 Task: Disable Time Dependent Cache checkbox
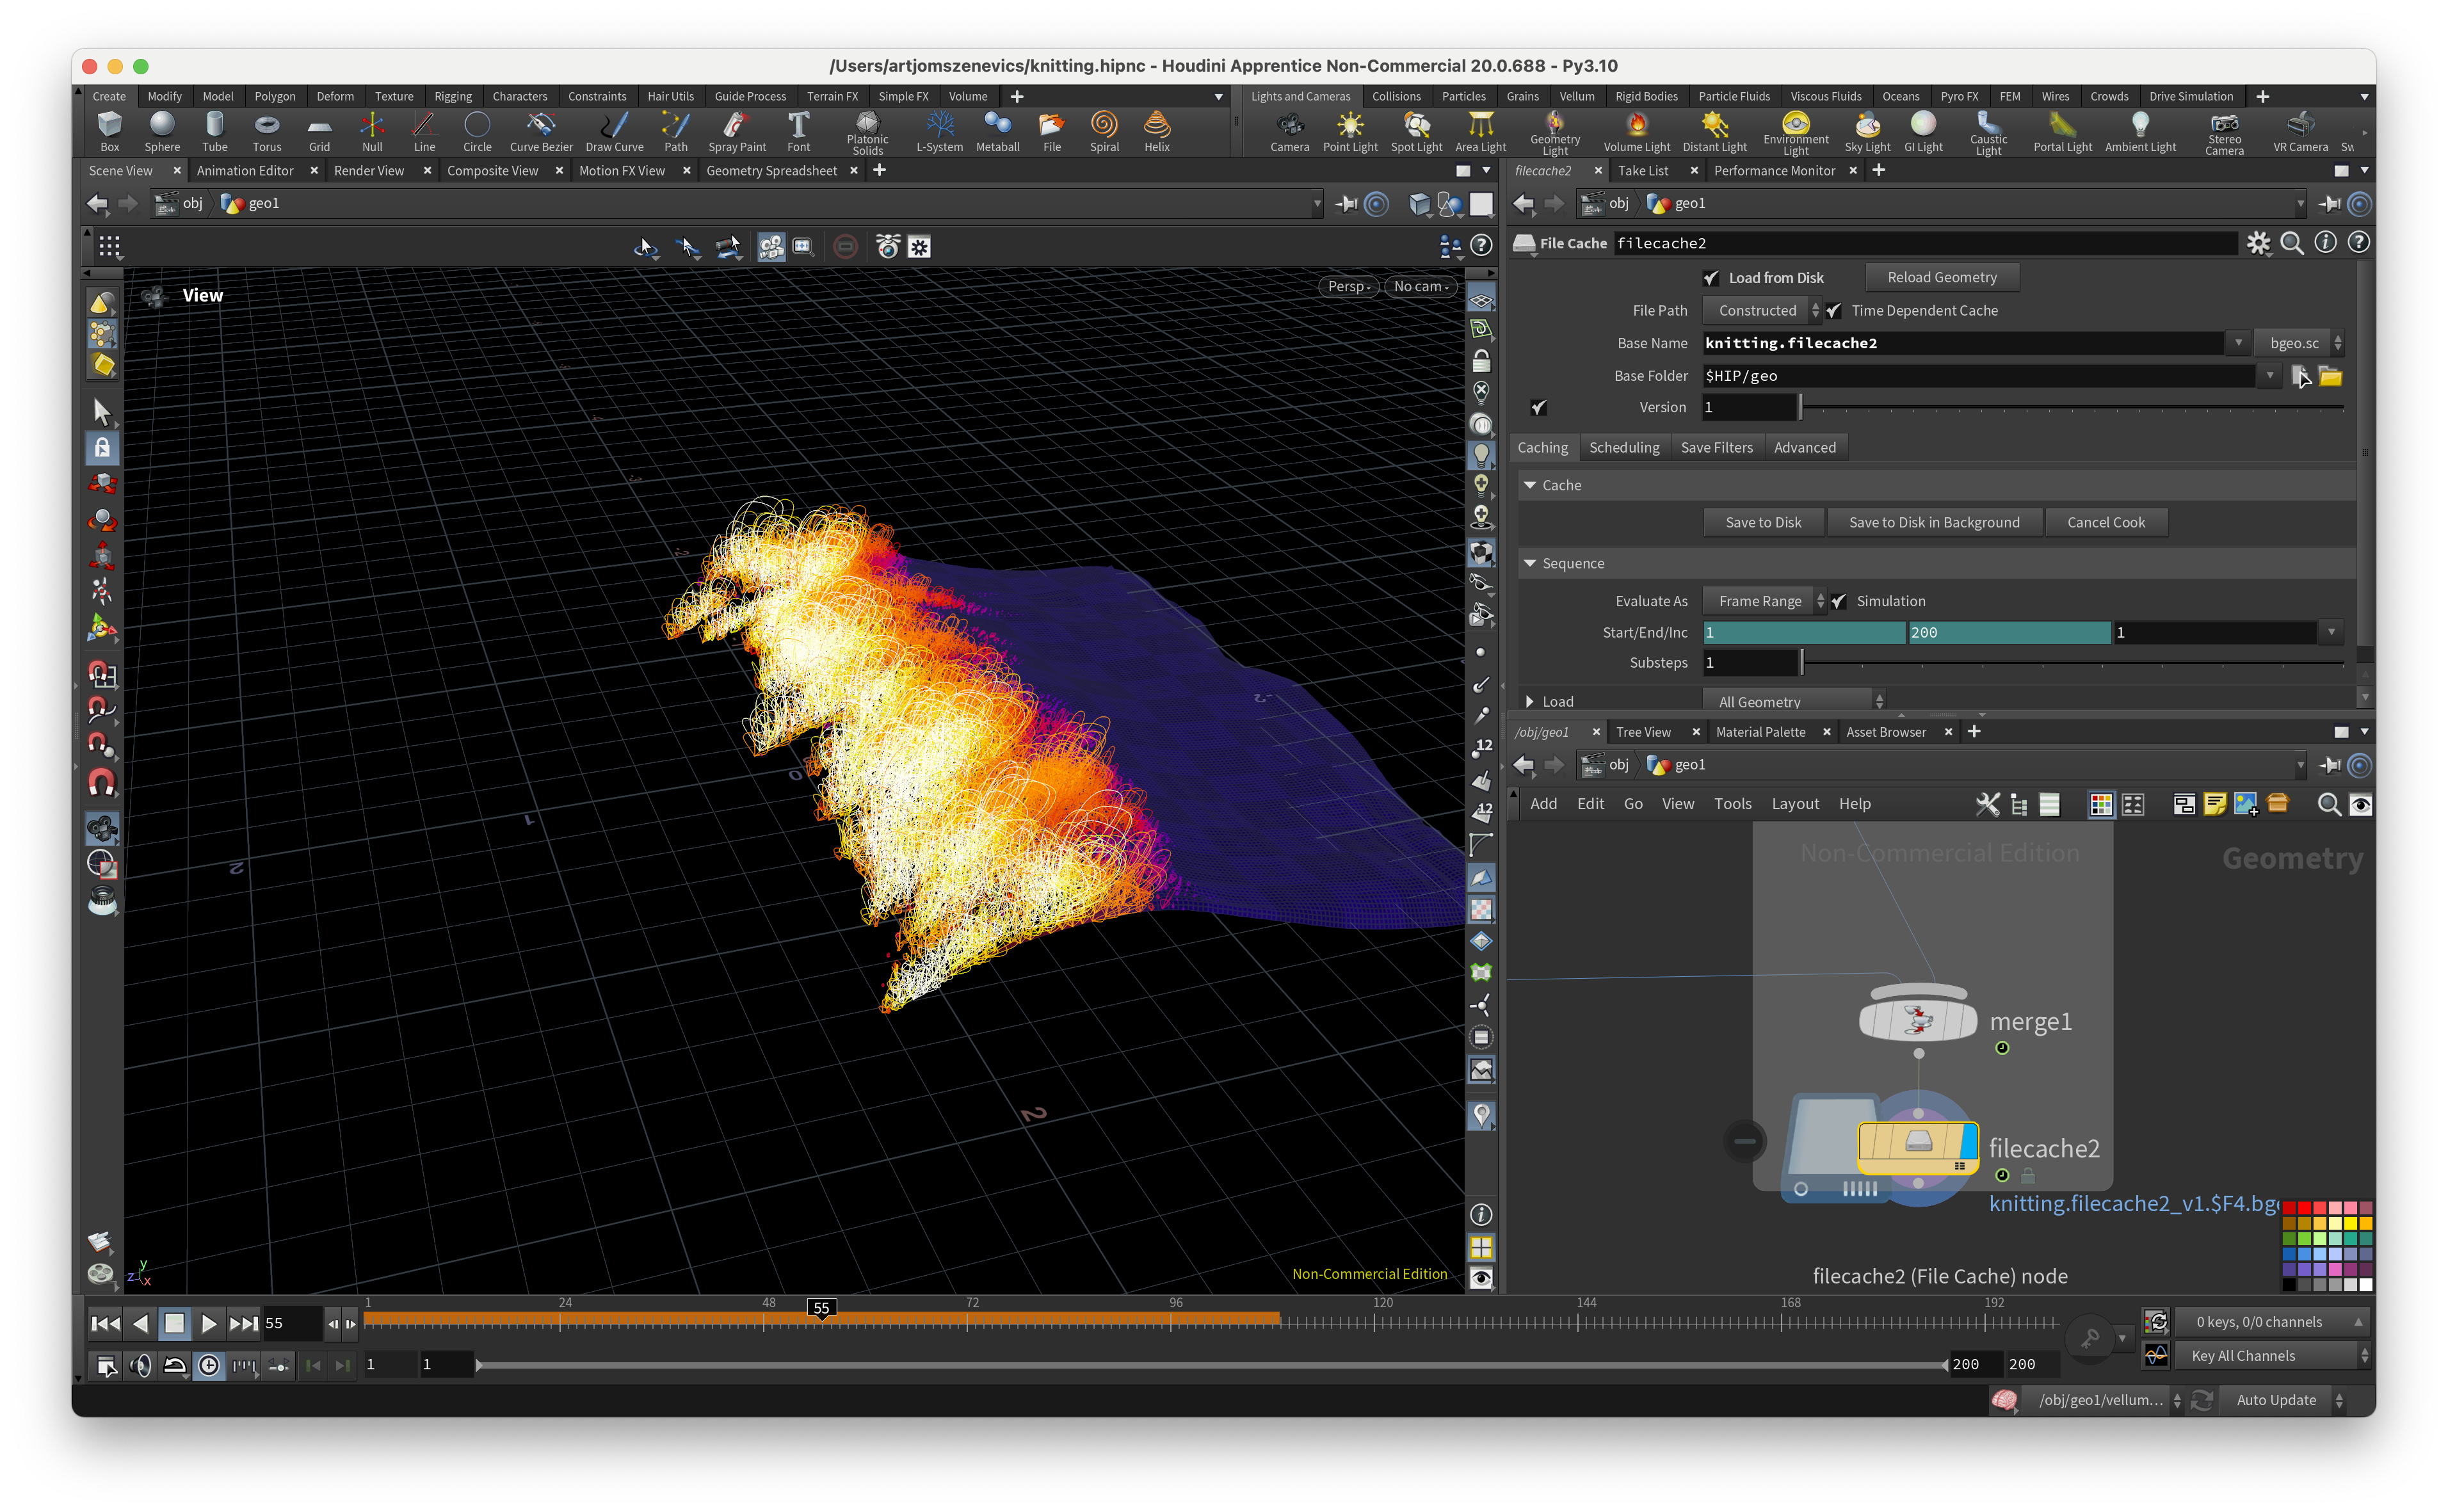(1834, 311)
